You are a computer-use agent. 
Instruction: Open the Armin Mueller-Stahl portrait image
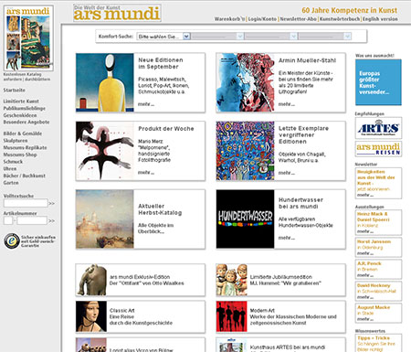pos(245,82)
